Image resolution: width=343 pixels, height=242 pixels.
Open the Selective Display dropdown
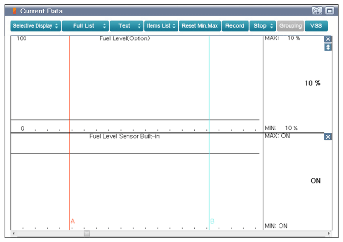click(x=36, y=26)
